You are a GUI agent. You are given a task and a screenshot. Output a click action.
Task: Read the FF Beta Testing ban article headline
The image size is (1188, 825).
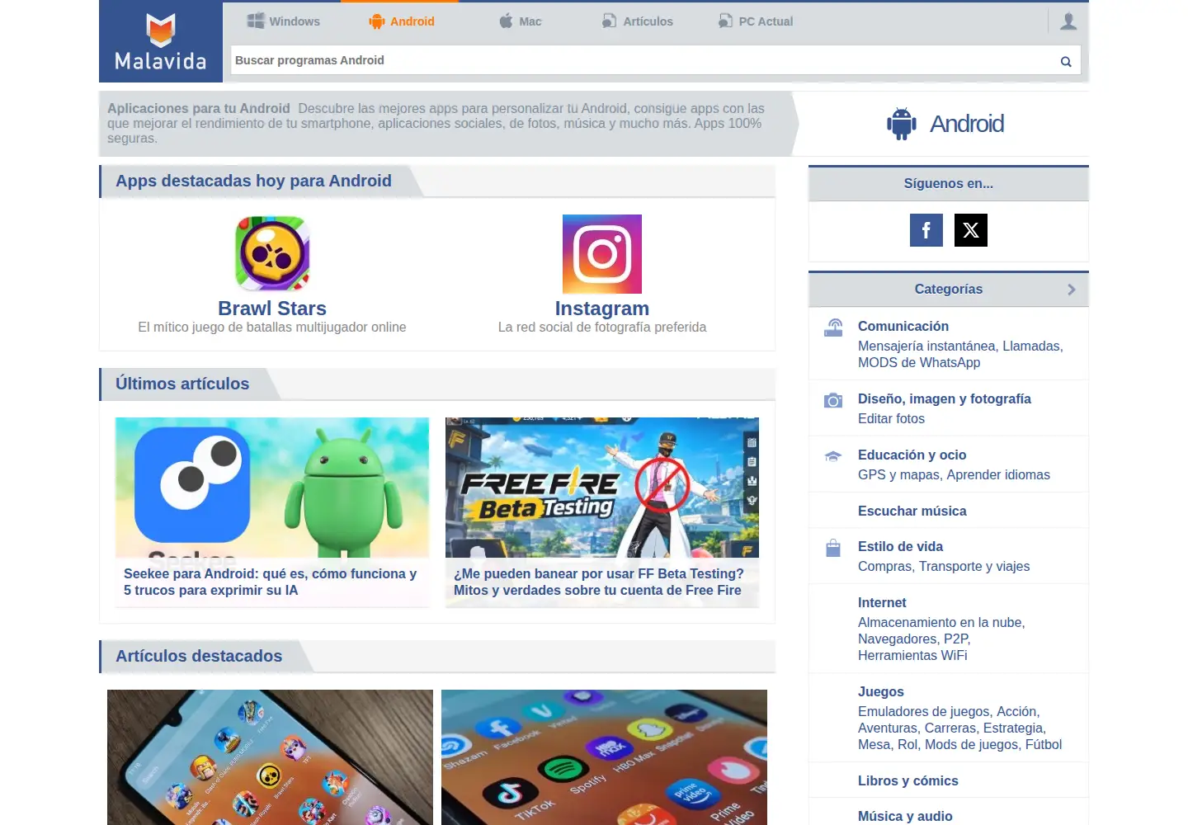(599, 582)
